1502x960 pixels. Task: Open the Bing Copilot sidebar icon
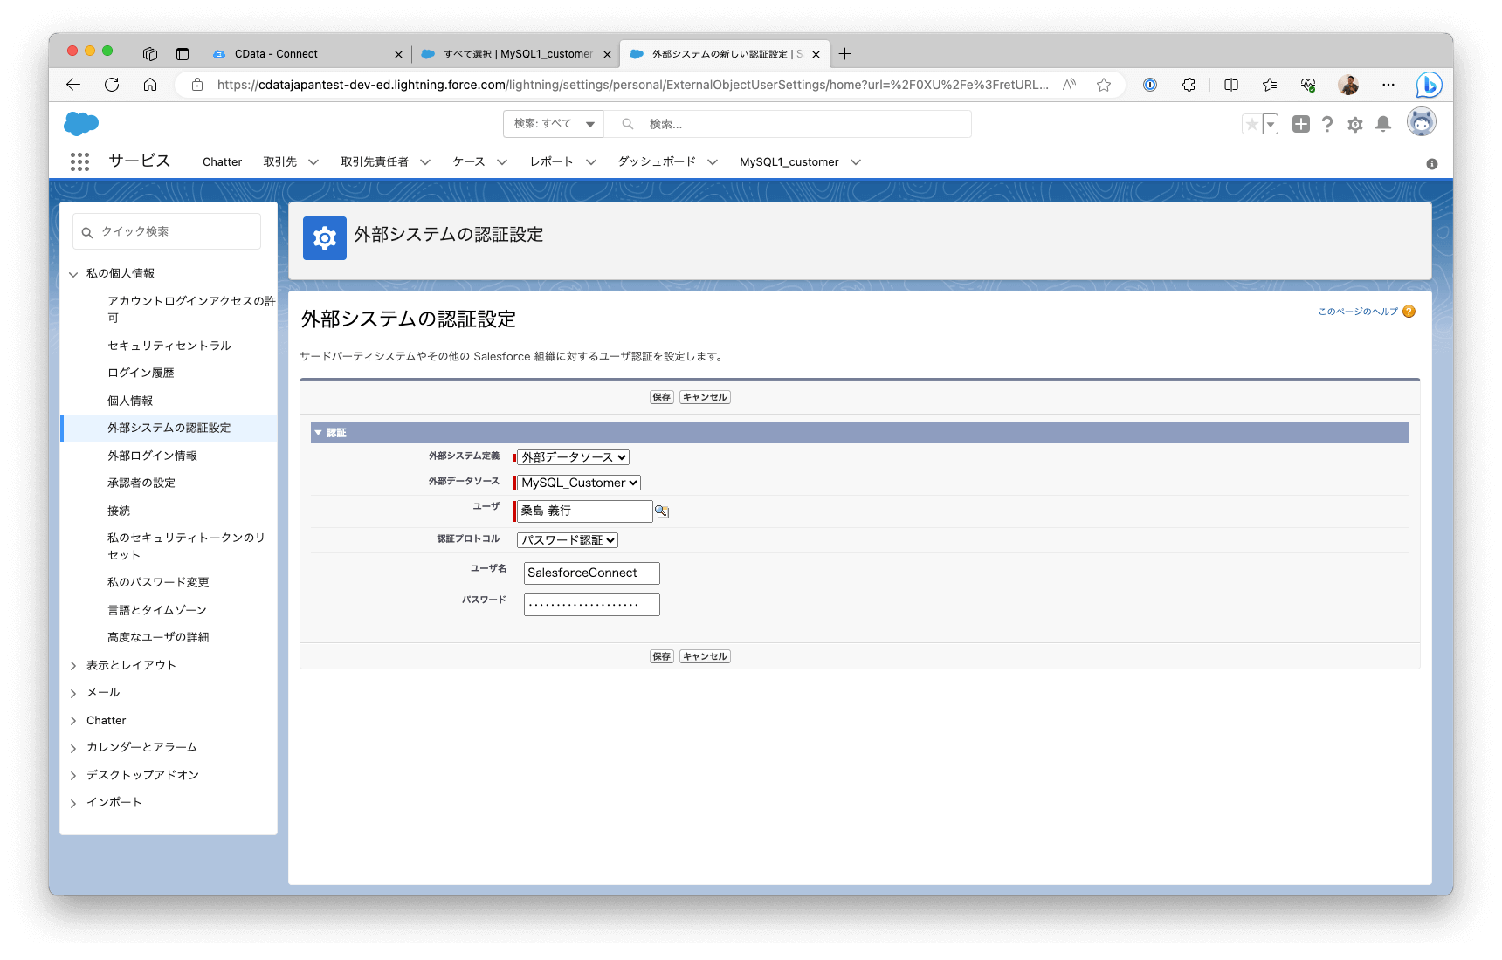pyautogui.click(x=1429, y=85)
